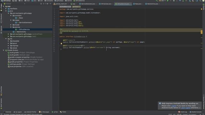Toggle the Captures side panel button
This screenshot has height=115, width=205.
point(1,29)
